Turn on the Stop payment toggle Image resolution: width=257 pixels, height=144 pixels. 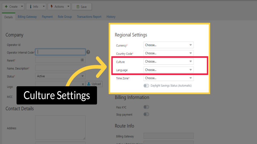click(x=146, y=114)
